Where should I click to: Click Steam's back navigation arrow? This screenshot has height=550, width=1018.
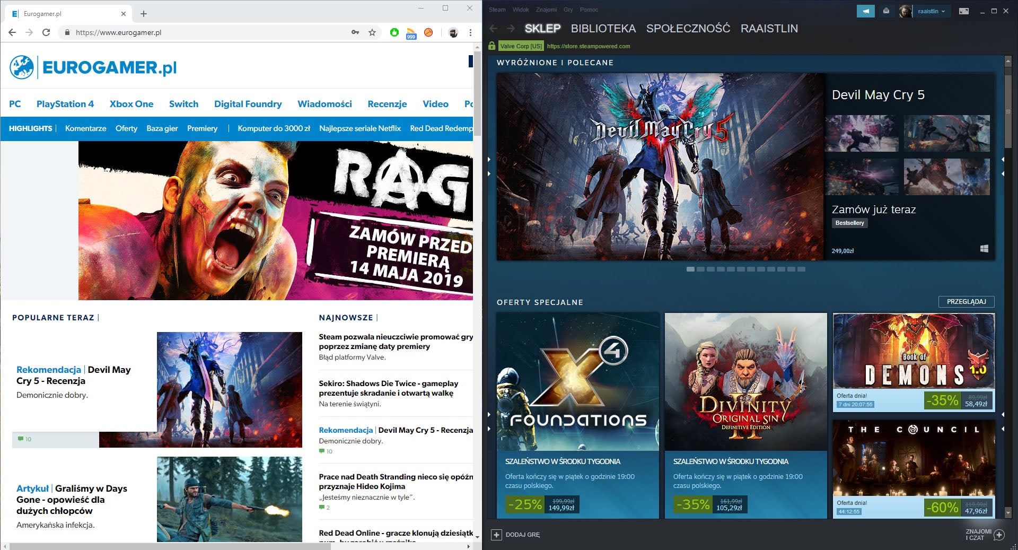(x=494, y=29)
